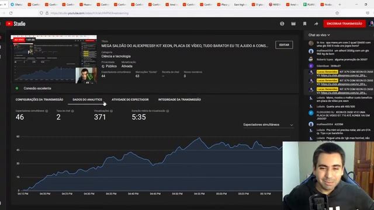Viewport: 374px width, 210px height.
Task: Click Edenilson's purple chat avatar
Action: tap(311, 66)
